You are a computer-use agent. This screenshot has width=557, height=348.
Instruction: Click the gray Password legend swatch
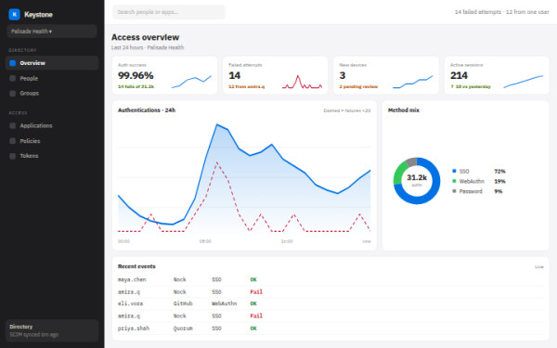pyautogui.click(x=454, y=191)
